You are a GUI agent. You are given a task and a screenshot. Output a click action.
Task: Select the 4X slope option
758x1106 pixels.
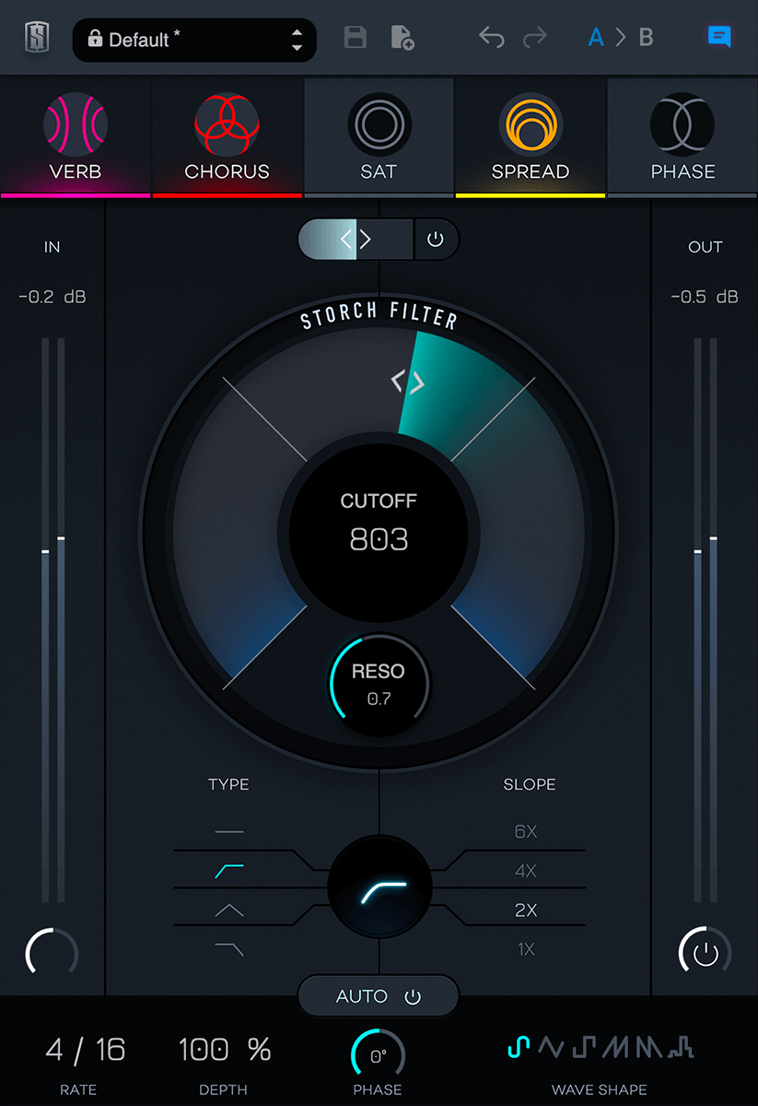[526, 871]
